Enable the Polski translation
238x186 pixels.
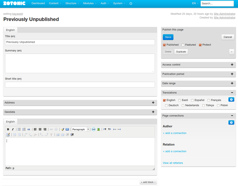pyautogui.click(x=218, y=105)
